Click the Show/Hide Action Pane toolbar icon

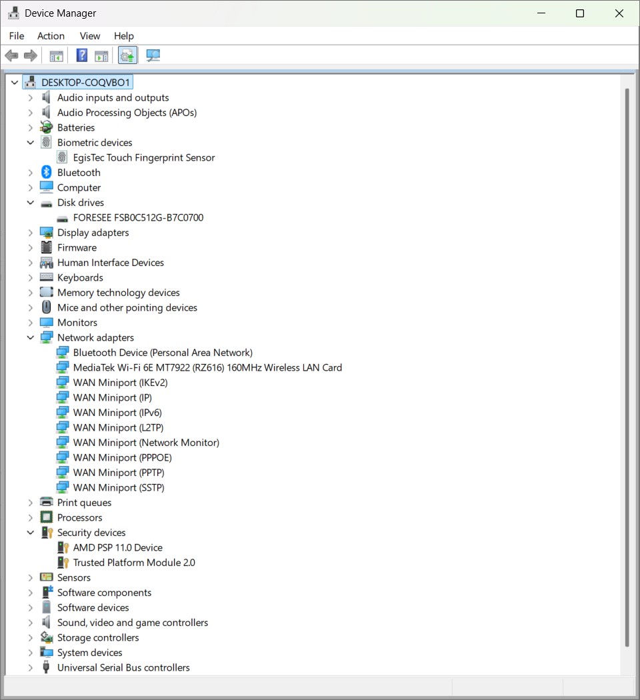(x=101, y=55)
